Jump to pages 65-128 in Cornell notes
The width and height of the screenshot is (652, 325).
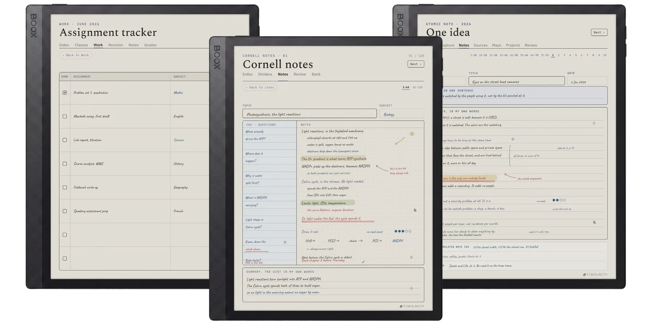(417, 87)
